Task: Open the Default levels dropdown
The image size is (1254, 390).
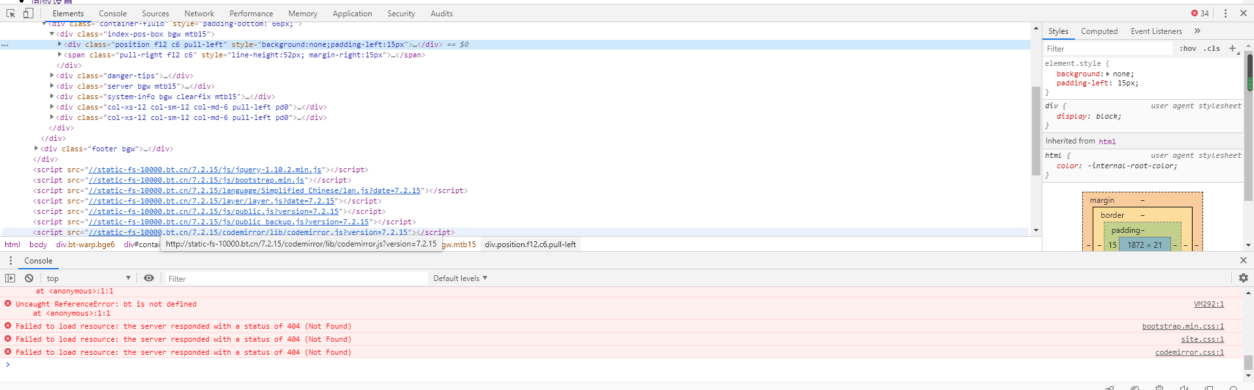Action: tap(460, 278)
